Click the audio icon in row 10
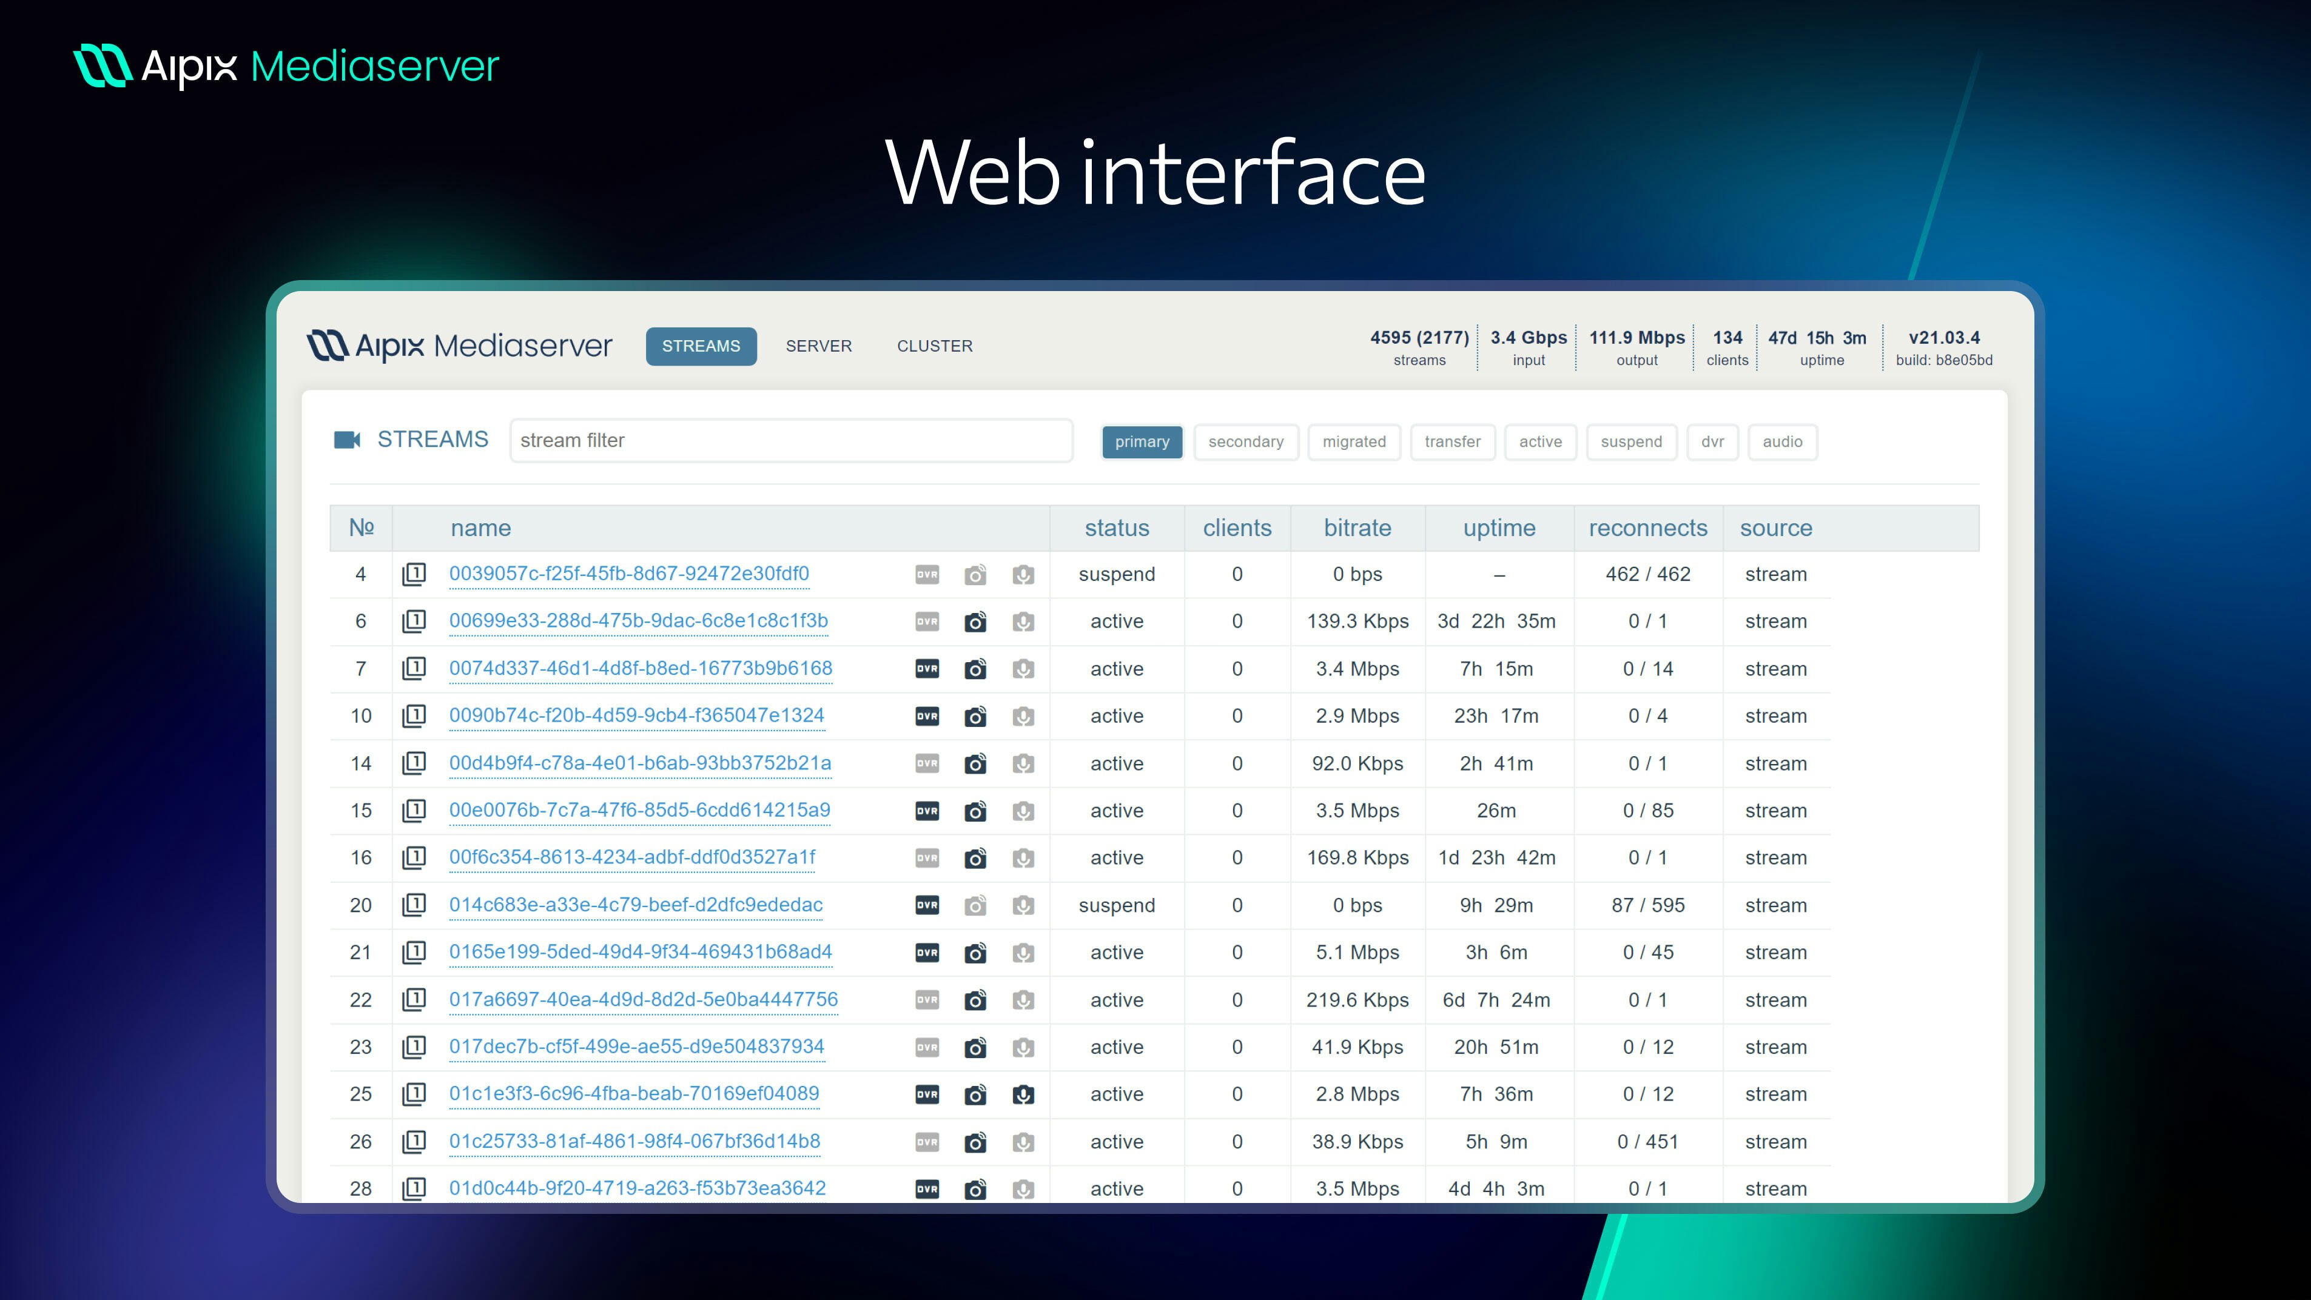Screen dimensions: 2311x1300 coord(1023,716)
